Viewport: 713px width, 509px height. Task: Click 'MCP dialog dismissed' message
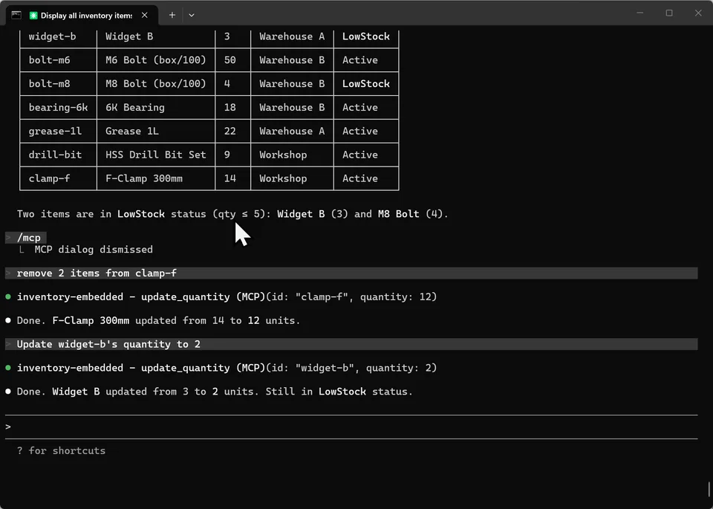point(94,249)
